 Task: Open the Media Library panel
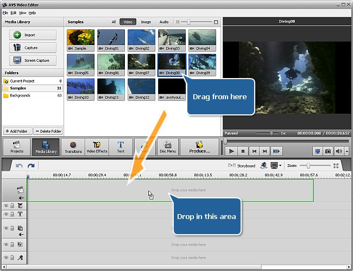click(x=46, y=147)
